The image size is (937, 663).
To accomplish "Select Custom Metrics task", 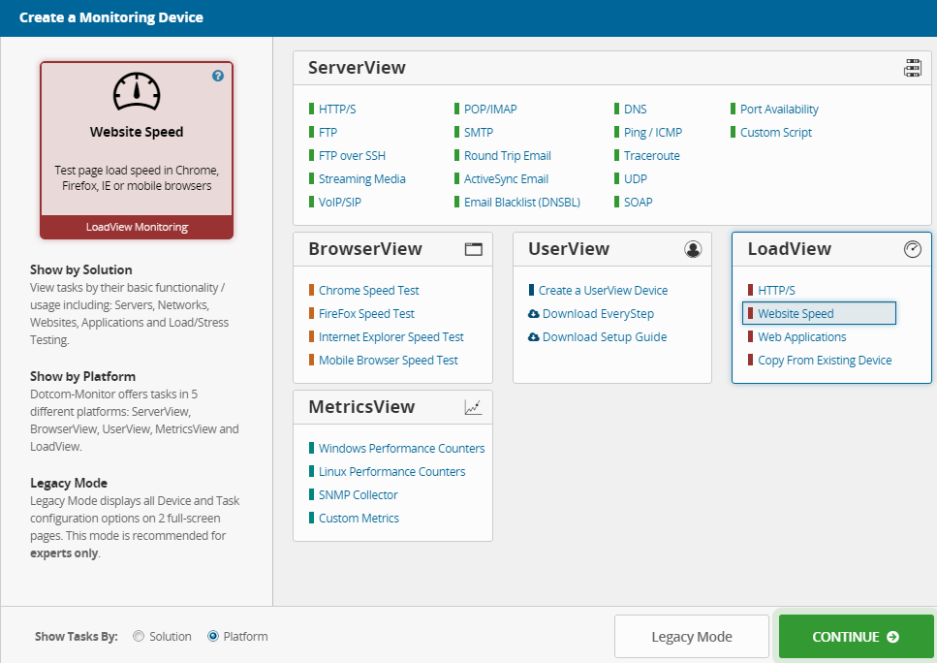I will (359, 519).
